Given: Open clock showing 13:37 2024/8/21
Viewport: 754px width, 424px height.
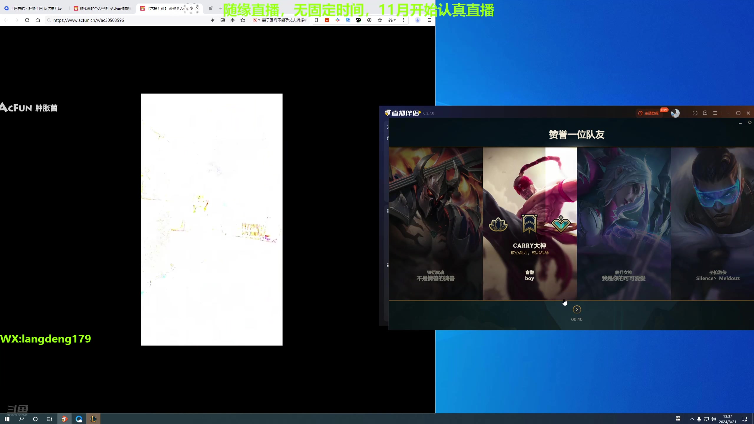Looking at the screenshot, I should (x=727, y=419).
